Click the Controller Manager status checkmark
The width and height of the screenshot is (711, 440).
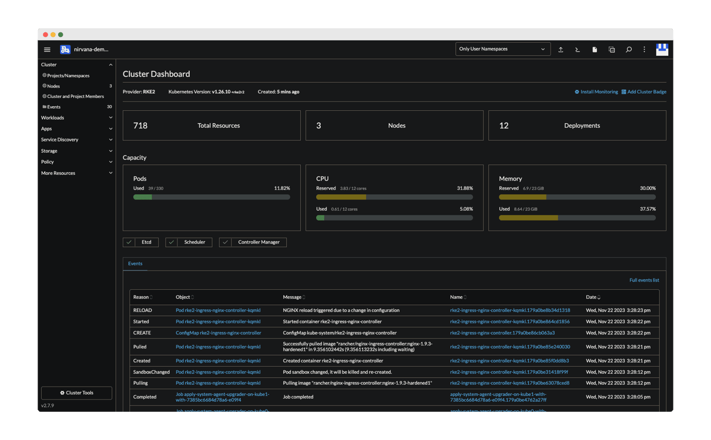click(x=225, y=242)
